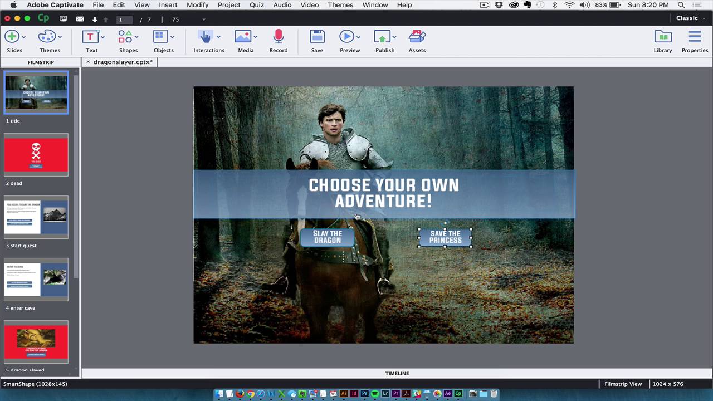Image resolution: width=713 pixels, height=401 pixels.
Task: Open the Shapes tool icon
Action: tap(125, 37)
